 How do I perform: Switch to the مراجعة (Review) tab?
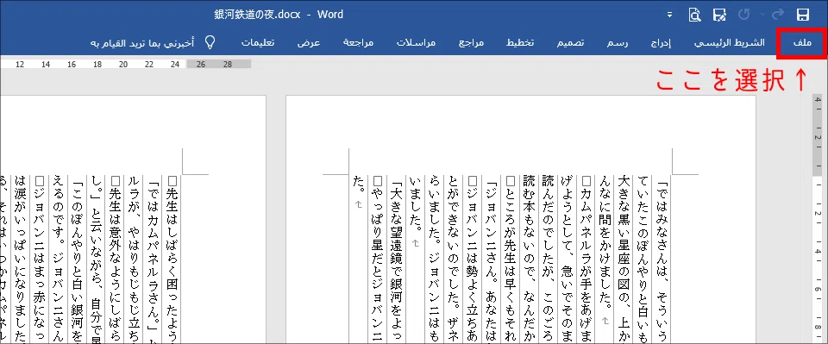click(359, 43)
